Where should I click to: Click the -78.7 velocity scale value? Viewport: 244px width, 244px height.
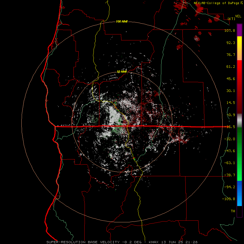[x=230, y=175]
